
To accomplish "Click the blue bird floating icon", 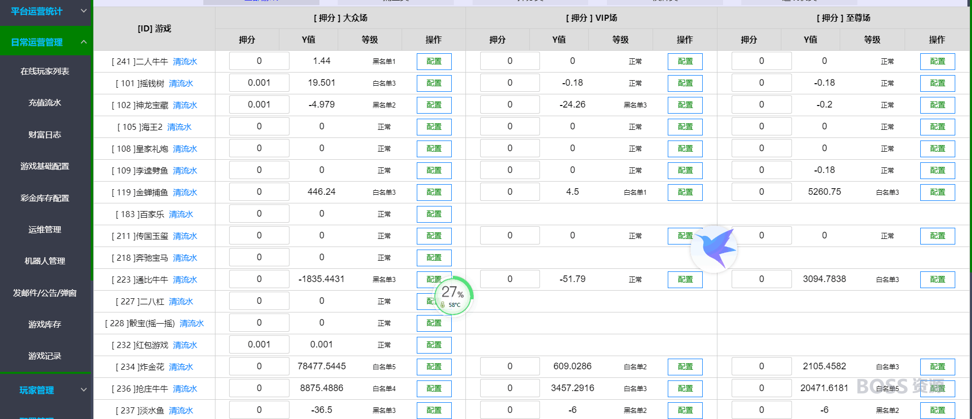I will 714,249.
